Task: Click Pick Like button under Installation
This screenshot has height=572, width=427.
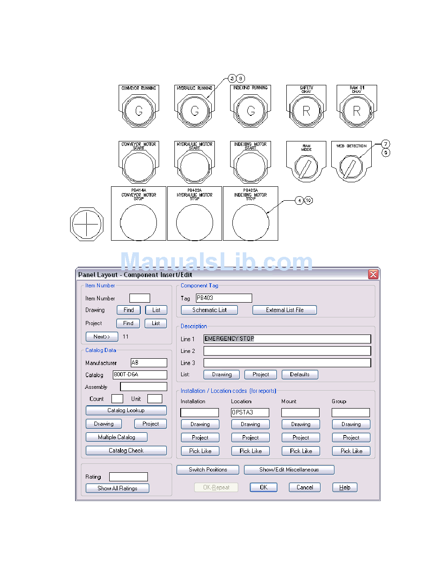Action: [200, 451]
